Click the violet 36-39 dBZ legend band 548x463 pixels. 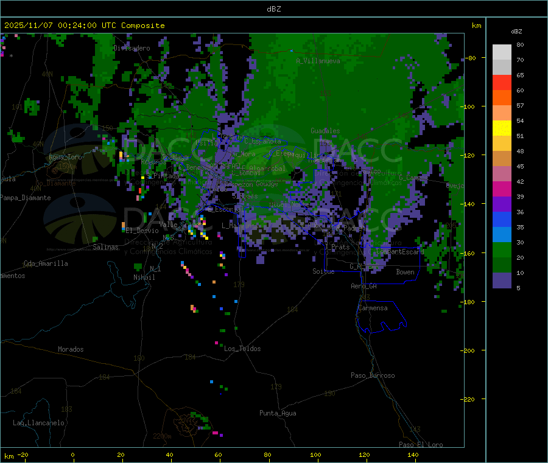pyautogui.click(x=502, y=204)
